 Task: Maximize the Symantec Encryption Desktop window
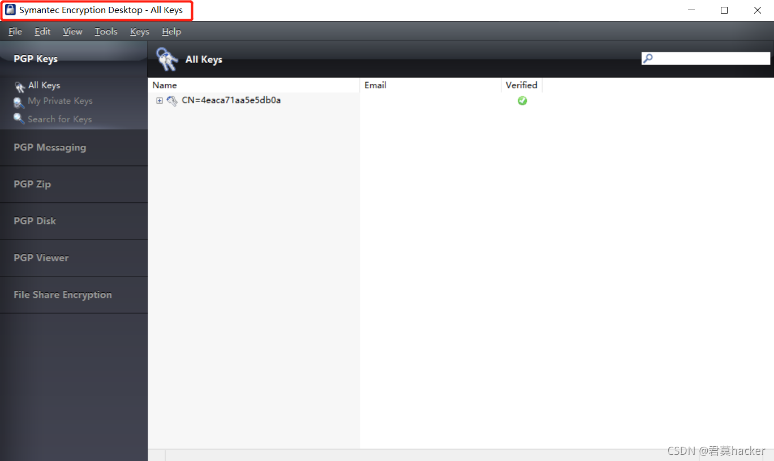[724, 10]
